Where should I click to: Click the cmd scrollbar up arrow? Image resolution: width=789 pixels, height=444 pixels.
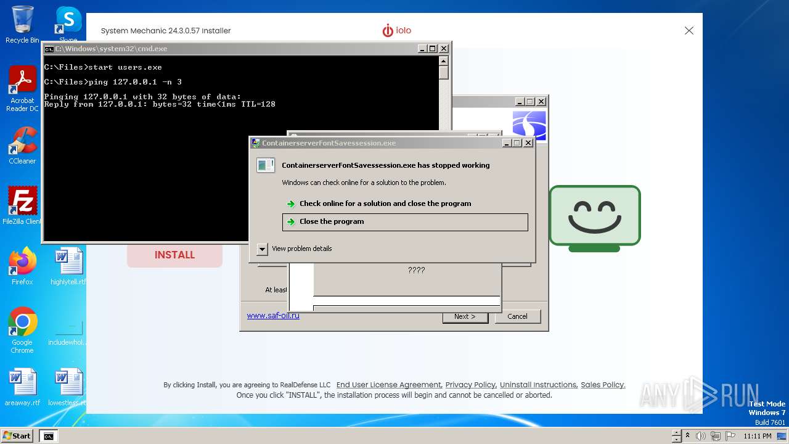coord(443,61)
